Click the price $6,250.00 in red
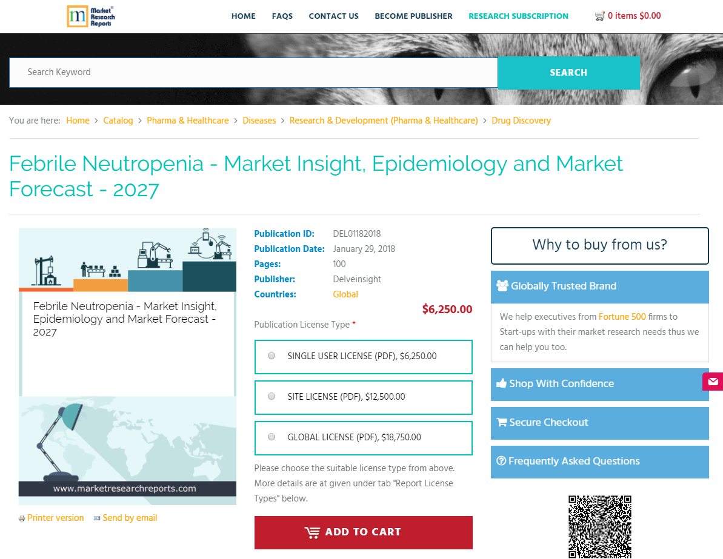This screenshot has width=723, height=559. click(447, 309)
